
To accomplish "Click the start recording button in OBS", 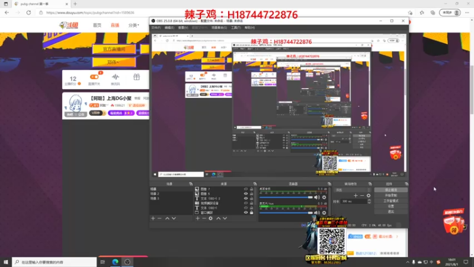I will [391, 195].
